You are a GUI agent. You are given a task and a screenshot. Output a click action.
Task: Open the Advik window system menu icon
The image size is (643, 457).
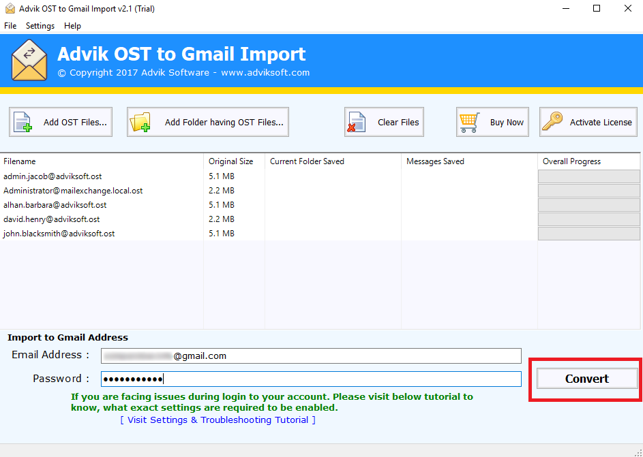10,9
